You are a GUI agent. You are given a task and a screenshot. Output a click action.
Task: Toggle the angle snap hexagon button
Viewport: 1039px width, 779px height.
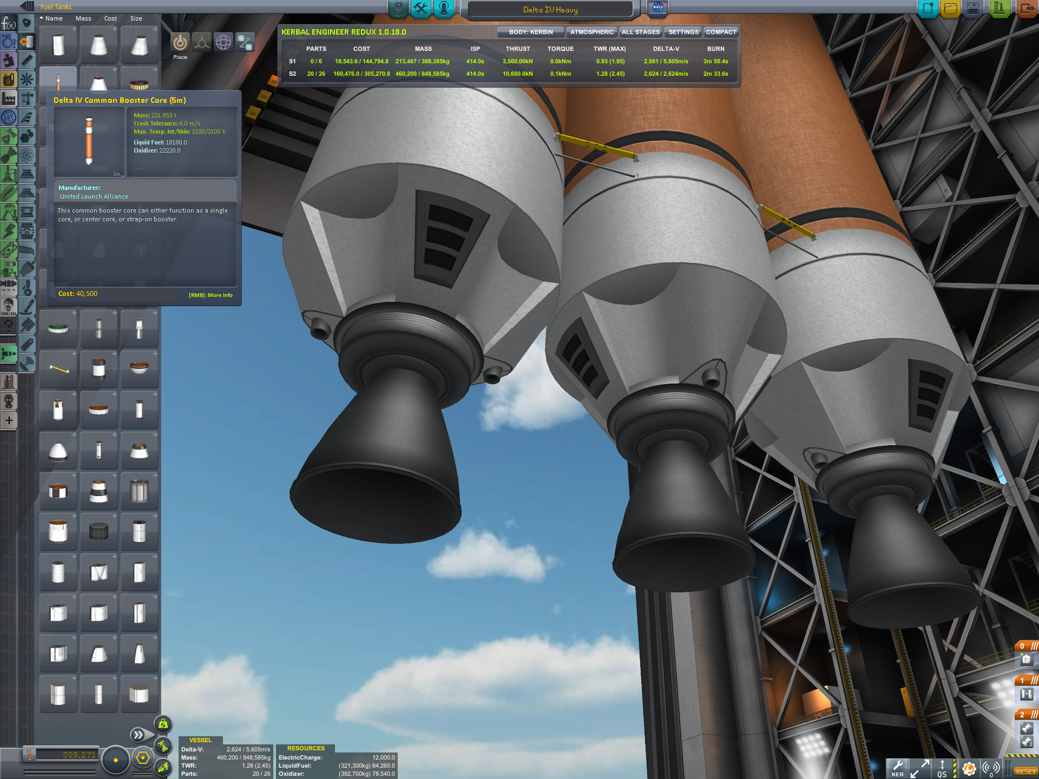(x=143, y=758)
